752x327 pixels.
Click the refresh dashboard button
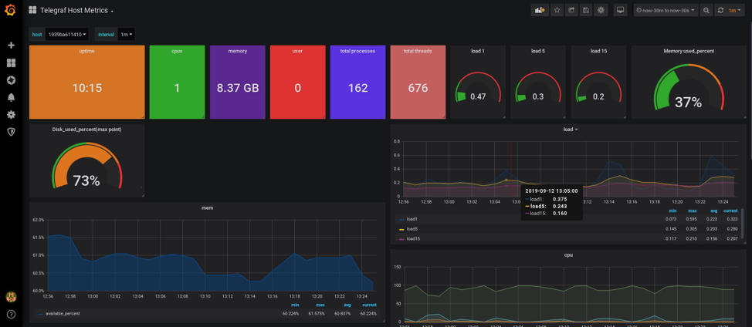click(x=720, y=10)
